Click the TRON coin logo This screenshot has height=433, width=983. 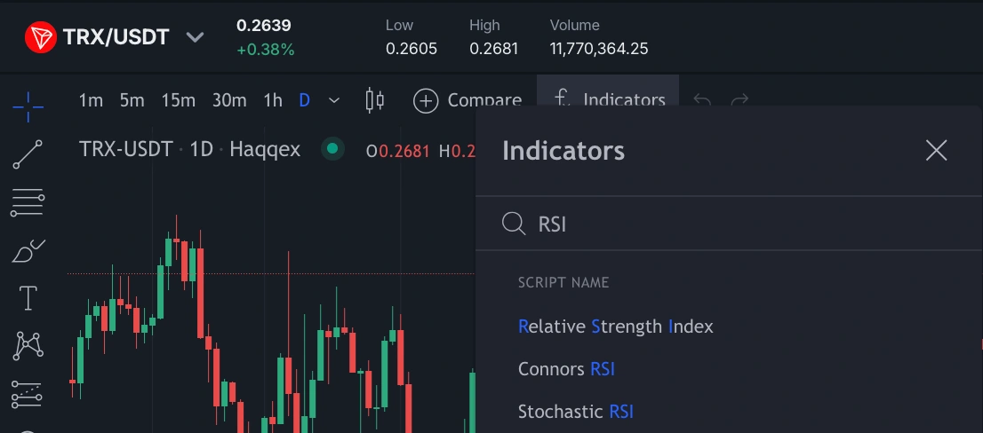[40, 38]
